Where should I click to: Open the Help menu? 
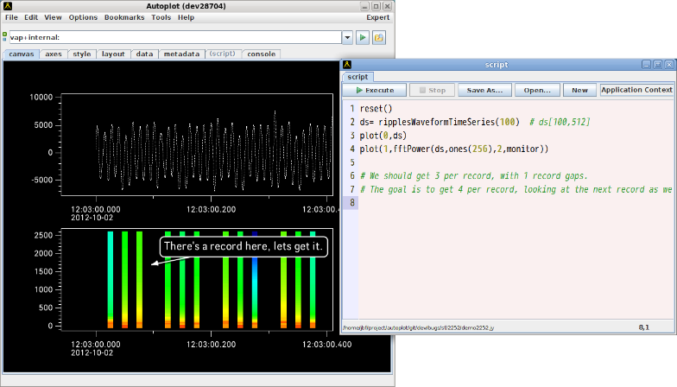click(x=187, y=17)
